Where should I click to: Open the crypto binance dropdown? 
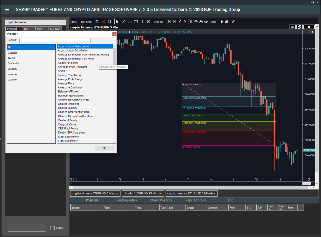coord(35,22)
